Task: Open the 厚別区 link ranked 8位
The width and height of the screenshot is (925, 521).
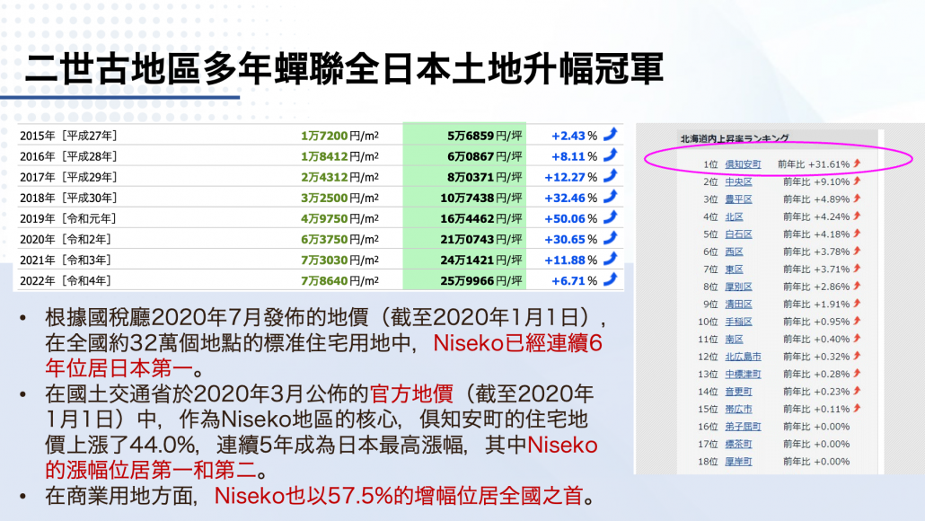Action: [x=738, y=287]
